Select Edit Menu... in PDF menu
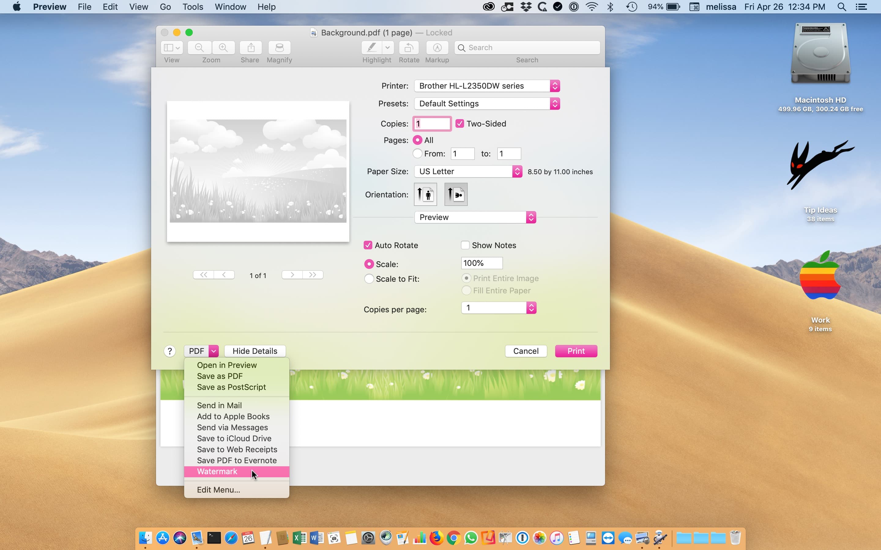This screenshot has width=881, height=550. coord(237,490)
